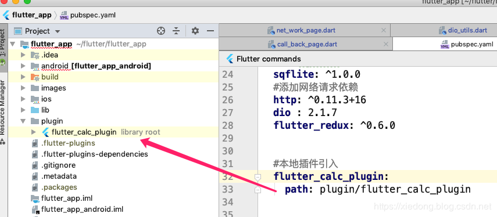Click pubspec.yaml in breadcrumb bar
The image size is (497, 217).
[x=93, y=15]
